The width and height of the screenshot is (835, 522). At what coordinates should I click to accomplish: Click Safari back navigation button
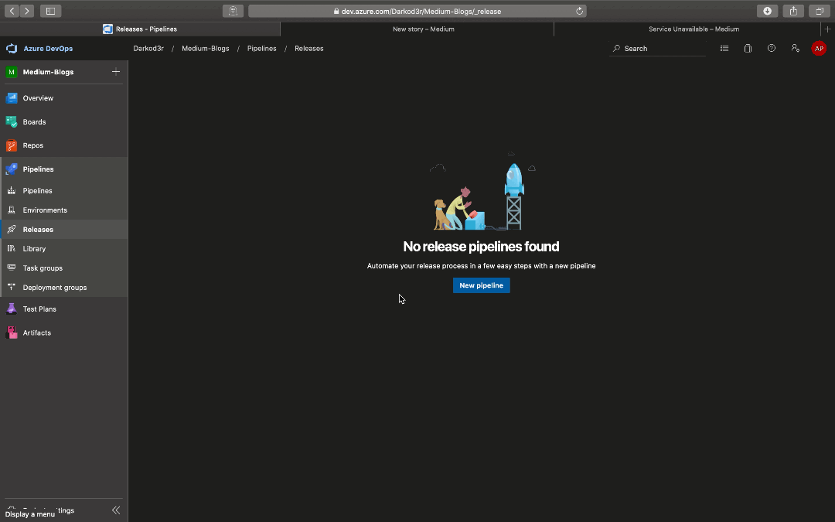[12, 11]
